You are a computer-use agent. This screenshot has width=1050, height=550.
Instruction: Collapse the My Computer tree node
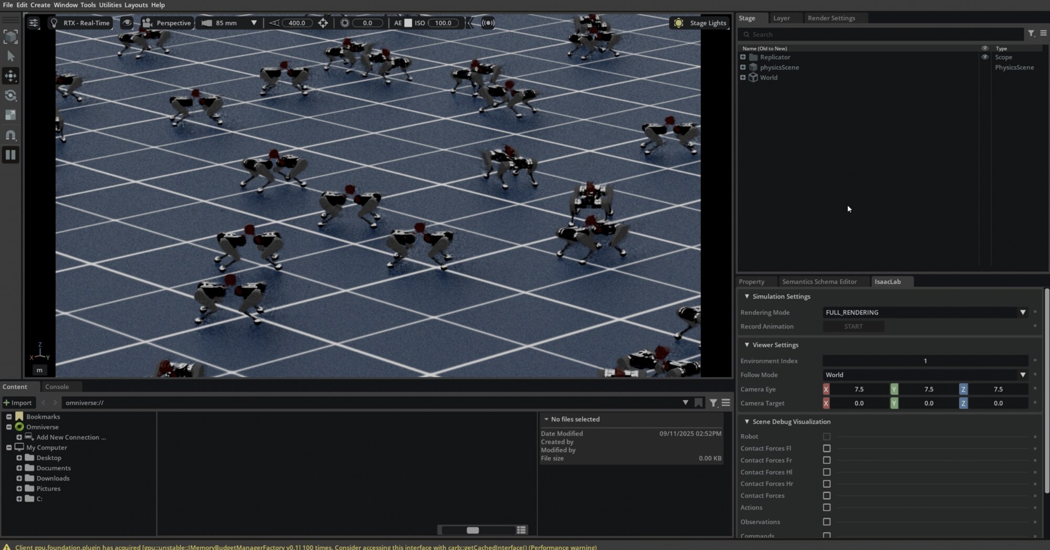pyautogui.click(x=9, y=448)
